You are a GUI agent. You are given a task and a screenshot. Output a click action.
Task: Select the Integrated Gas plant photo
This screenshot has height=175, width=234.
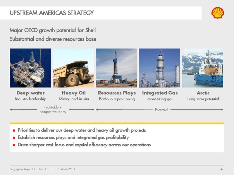(x=159, y=68)
